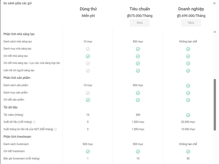Click Tiêu chuẩn checkmark for Chi tiết livestream
The height and width of the screenshot is (164, 219).
138,152
